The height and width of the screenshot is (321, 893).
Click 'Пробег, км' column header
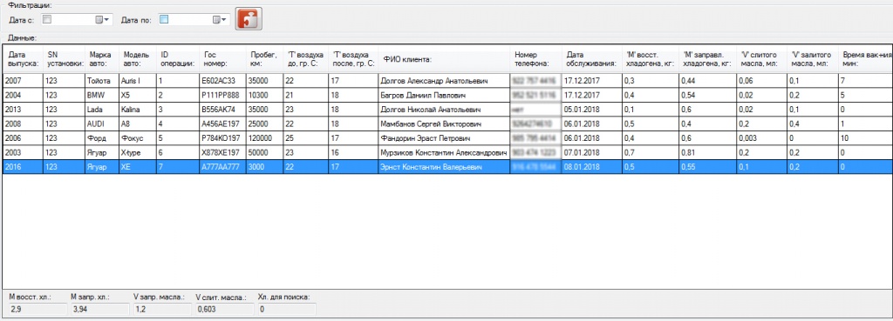(265, 58)
